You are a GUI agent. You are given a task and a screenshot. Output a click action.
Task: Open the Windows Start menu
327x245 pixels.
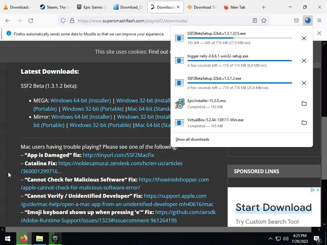point(8,239)
